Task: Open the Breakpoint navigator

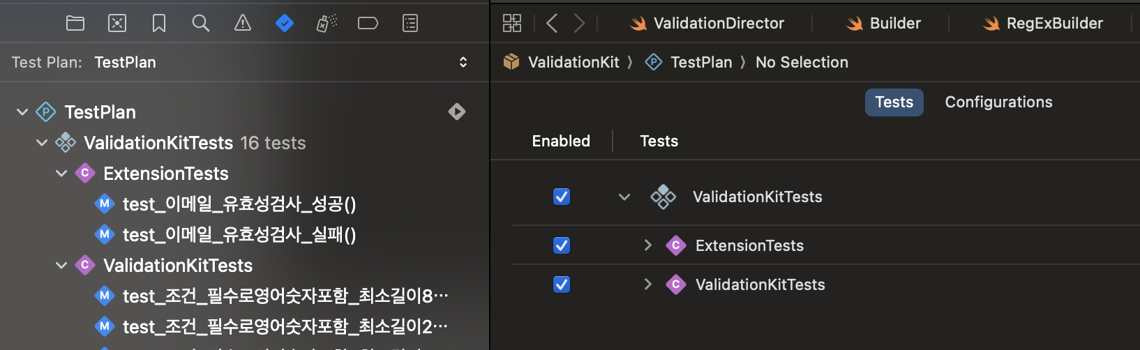Action: pyautogui.click(x=368, y=23)
